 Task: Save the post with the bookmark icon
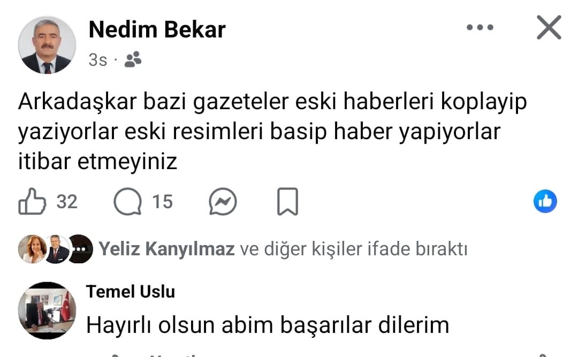pos(287,201)
